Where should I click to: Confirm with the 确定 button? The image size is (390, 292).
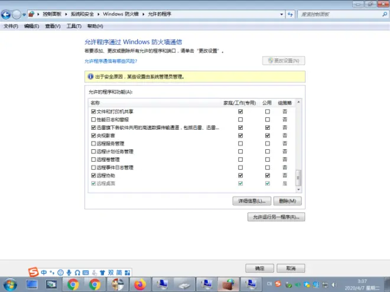pos(259,268)
